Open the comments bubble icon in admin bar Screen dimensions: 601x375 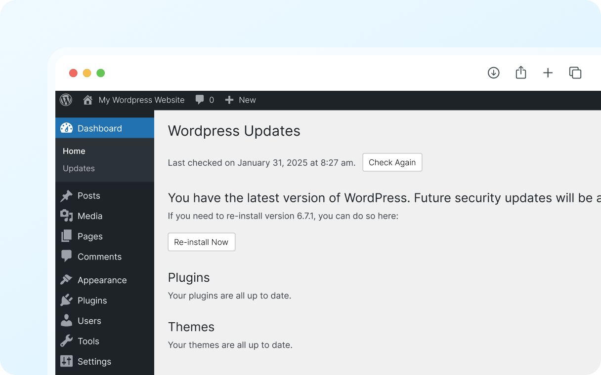coord(200,100)
